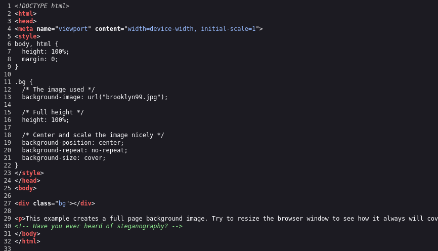Click the DOCTYPE html declaration

[x=42, y=6]
